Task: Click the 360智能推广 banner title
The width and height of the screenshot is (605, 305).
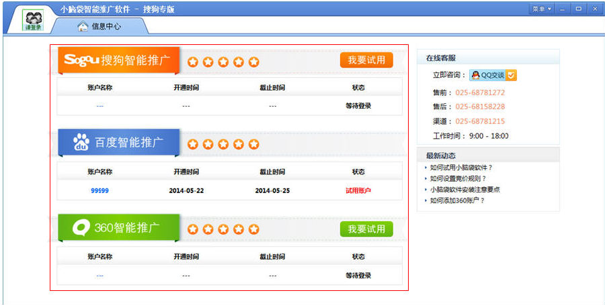Action: 126,227
